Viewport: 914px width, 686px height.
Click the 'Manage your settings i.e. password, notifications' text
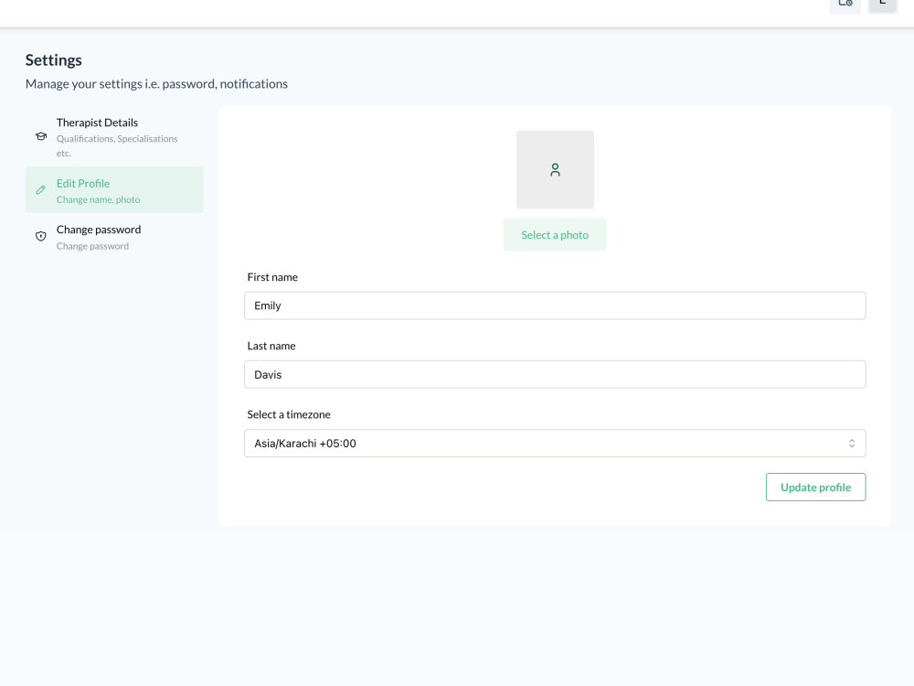tap(157, 84)
